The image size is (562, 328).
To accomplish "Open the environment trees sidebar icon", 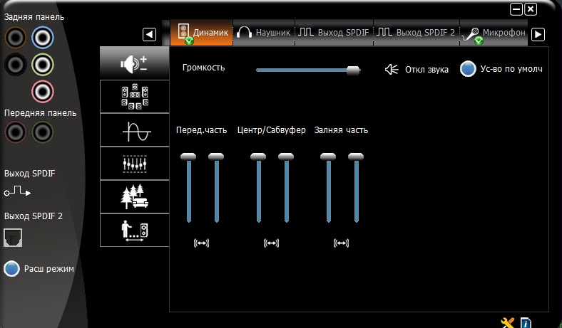I will pyautogui.click(x=135, y=196).
